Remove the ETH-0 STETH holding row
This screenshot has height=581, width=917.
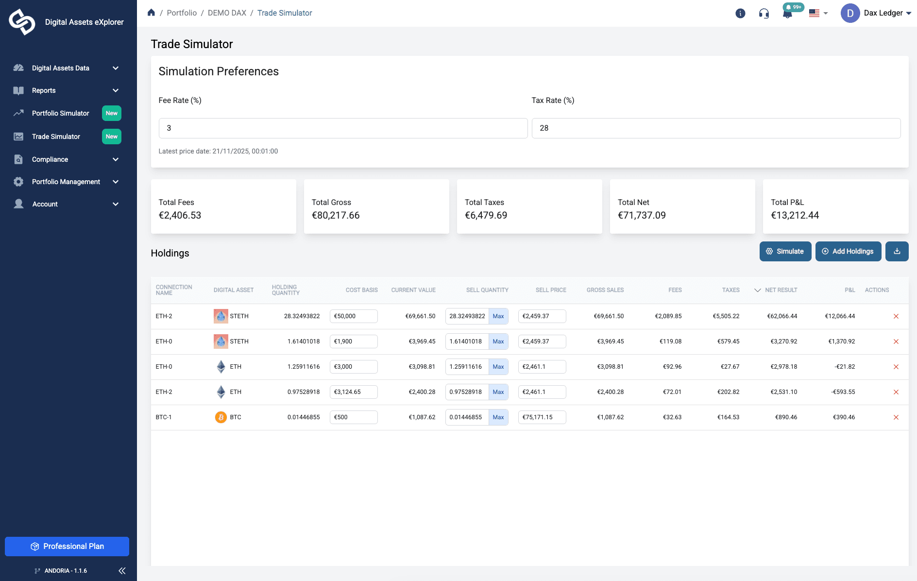pos(896,341)
